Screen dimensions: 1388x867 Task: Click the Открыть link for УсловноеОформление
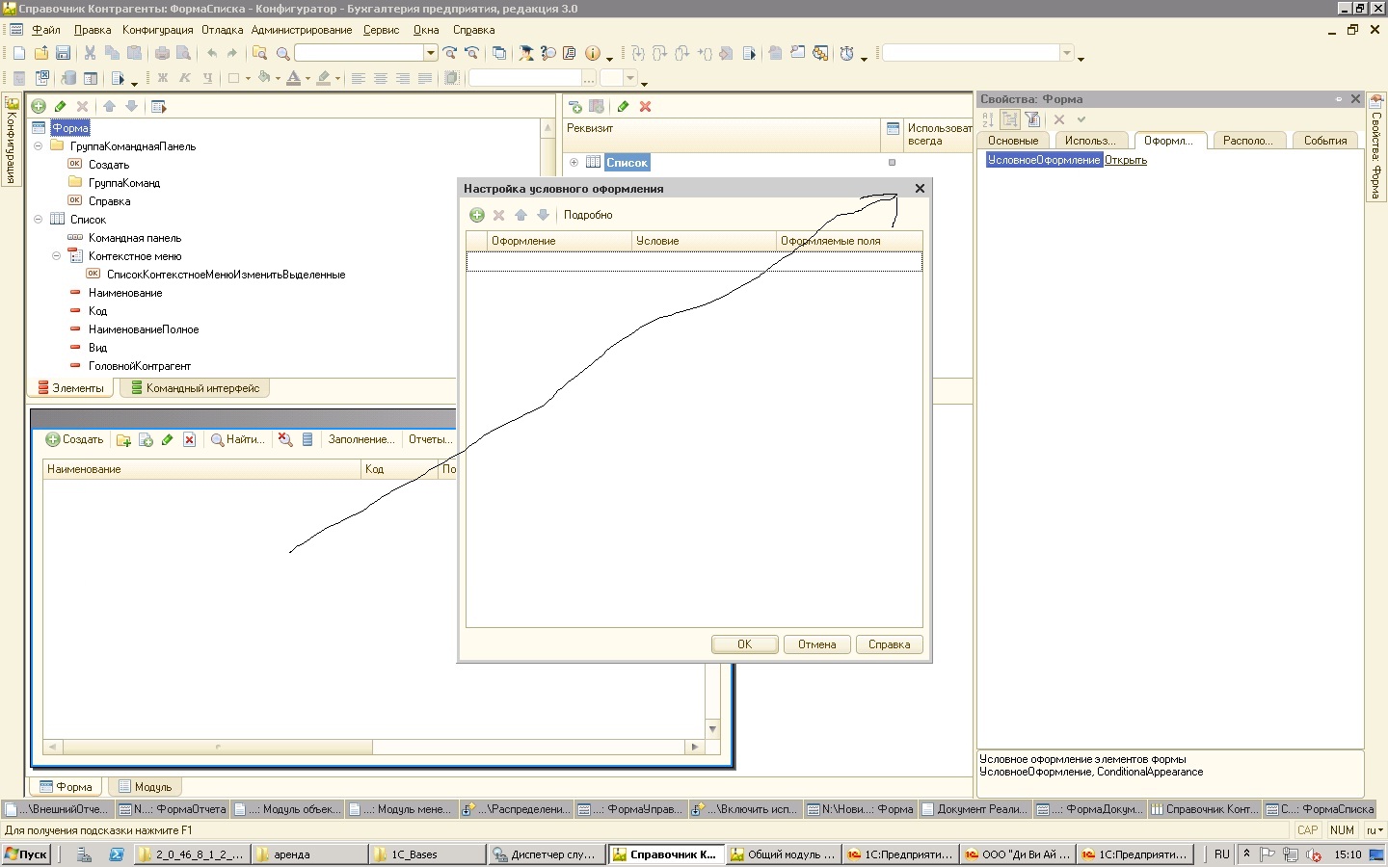click(x=1126, y=160)
